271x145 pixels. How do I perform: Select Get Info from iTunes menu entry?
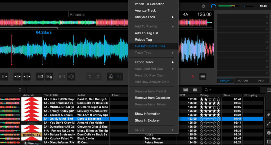(150, 46)
